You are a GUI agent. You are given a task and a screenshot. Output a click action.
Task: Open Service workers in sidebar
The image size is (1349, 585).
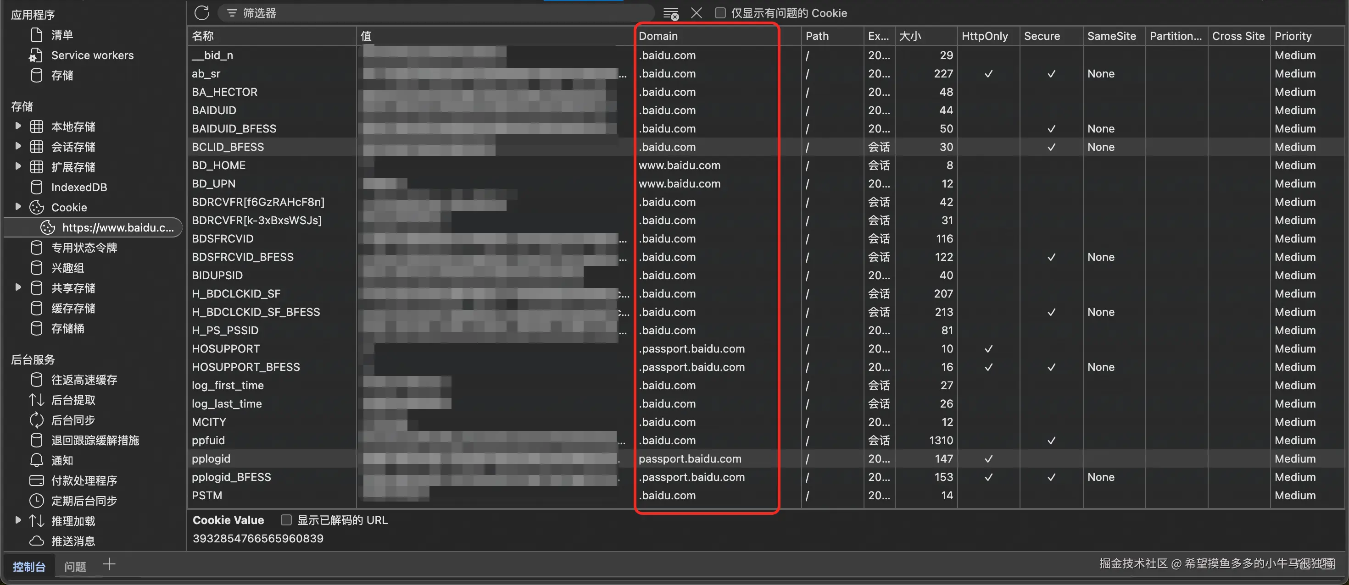92,55
